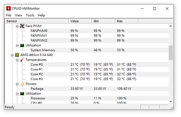Click the Max column header
Screen dimensions: 181x117
[x=126, y=21]
